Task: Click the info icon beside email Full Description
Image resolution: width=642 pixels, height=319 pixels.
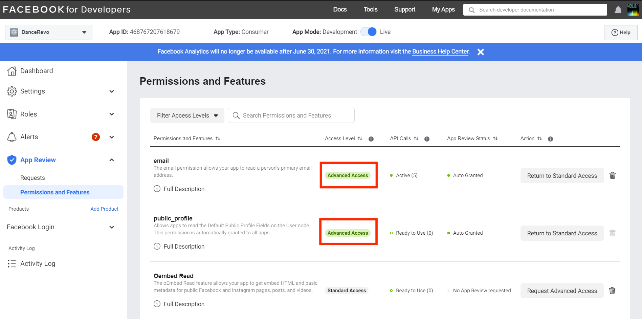Action: [x=157, y=189]
